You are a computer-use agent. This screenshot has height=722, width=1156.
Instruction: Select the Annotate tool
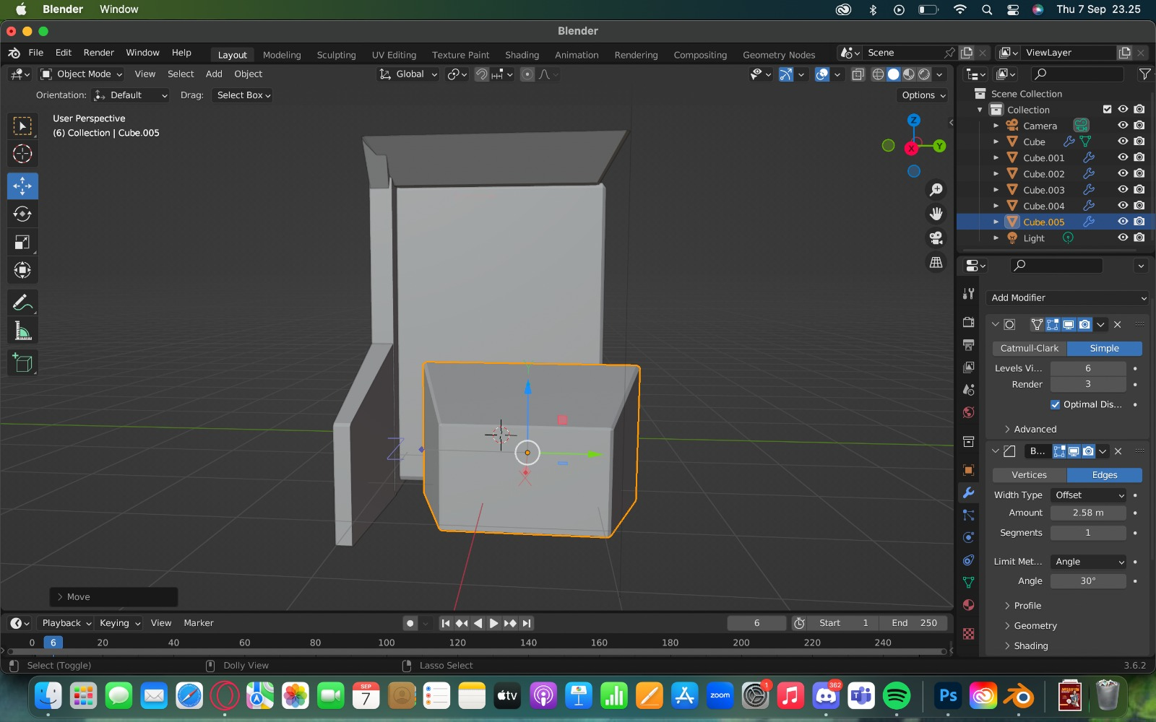click(22, 303)
